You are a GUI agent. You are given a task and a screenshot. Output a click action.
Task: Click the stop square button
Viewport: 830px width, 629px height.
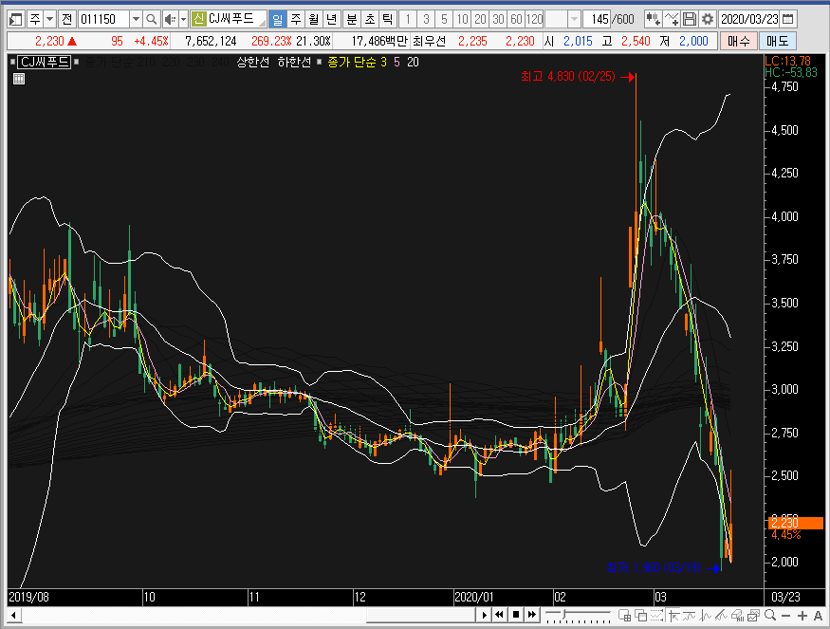516,615
